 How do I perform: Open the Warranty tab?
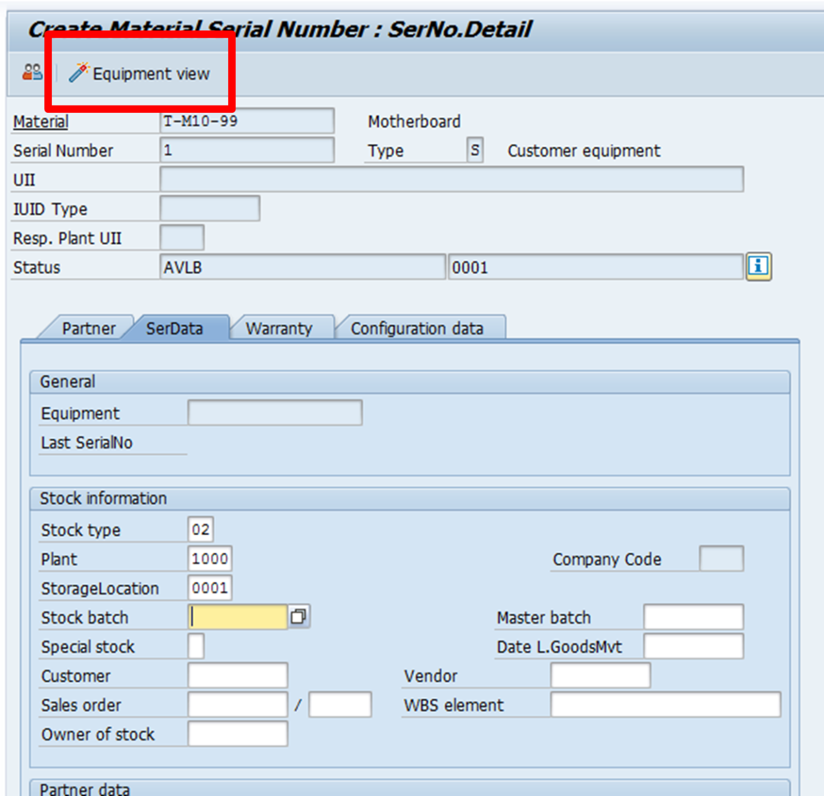279,328
